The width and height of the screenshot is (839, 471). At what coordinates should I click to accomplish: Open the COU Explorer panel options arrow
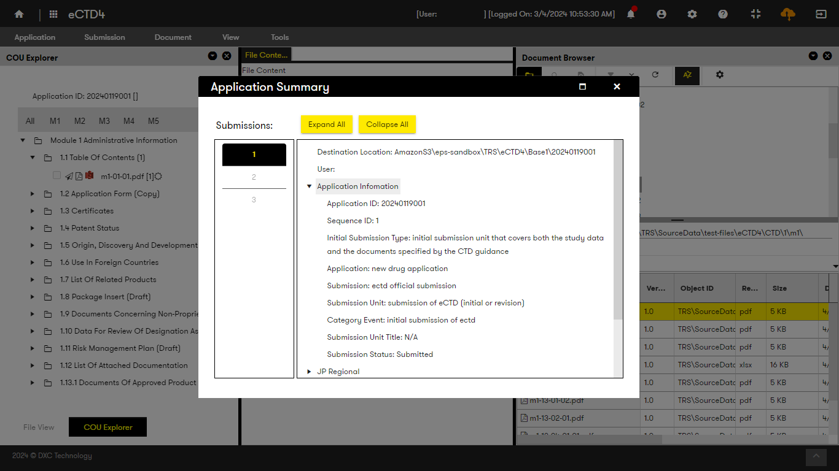[x=213, y=56]
